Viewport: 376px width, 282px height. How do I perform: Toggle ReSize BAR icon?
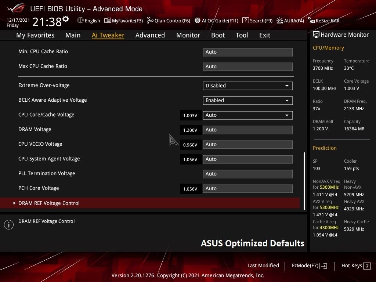[x=311, y=21]
